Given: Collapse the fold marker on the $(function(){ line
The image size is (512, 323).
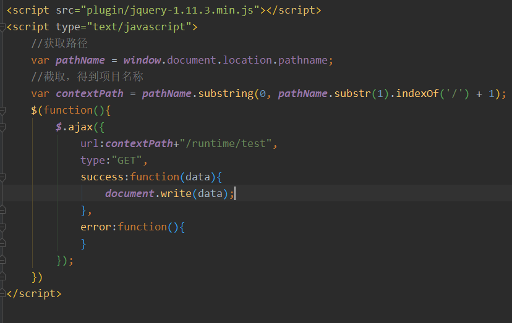Looking at the screenshot, I should (x=2, y=111).
